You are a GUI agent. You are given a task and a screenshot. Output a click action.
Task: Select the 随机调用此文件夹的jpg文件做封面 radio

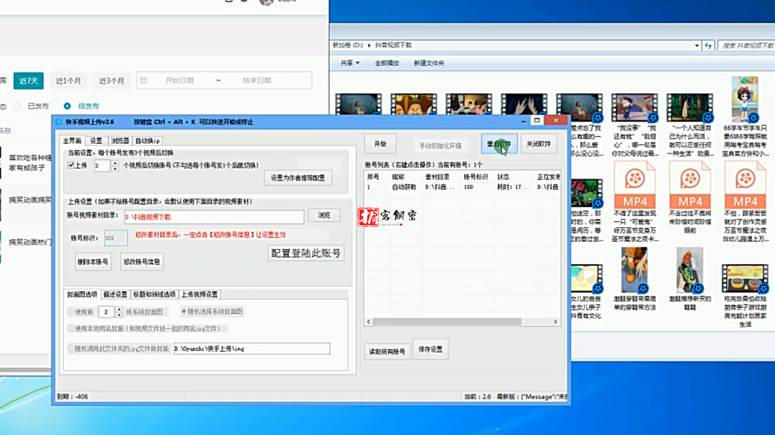point(71,349)
